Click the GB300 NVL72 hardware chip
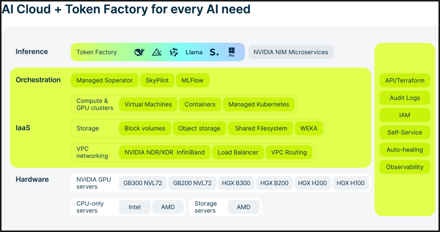 [143, 183]
